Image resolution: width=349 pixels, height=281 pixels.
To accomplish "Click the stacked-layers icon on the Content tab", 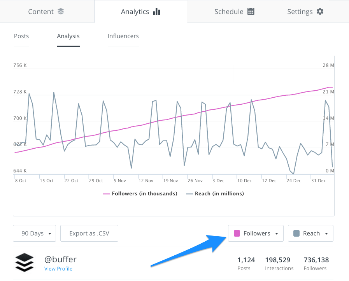I will (60, 11).
